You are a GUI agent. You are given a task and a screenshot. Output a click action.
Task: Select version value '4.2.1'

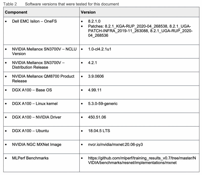[92, 63]
